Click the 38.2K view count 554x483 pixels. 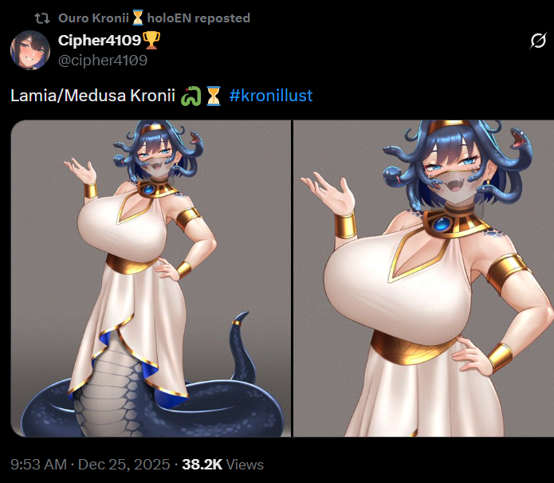[202, 465]
